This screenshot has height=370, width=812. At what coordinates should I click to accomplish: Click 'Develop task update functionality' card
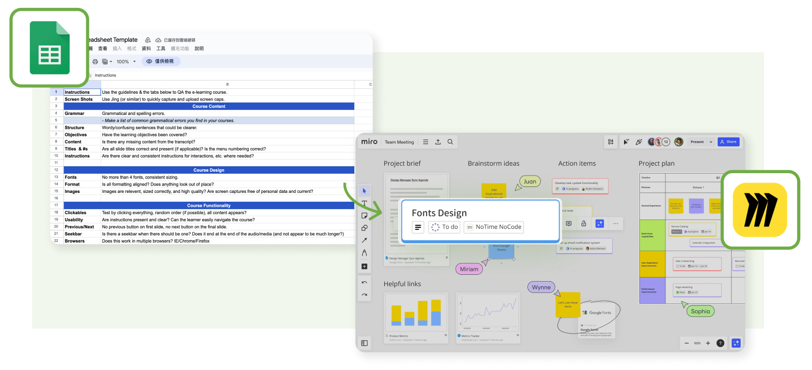(x=580, y=186)
